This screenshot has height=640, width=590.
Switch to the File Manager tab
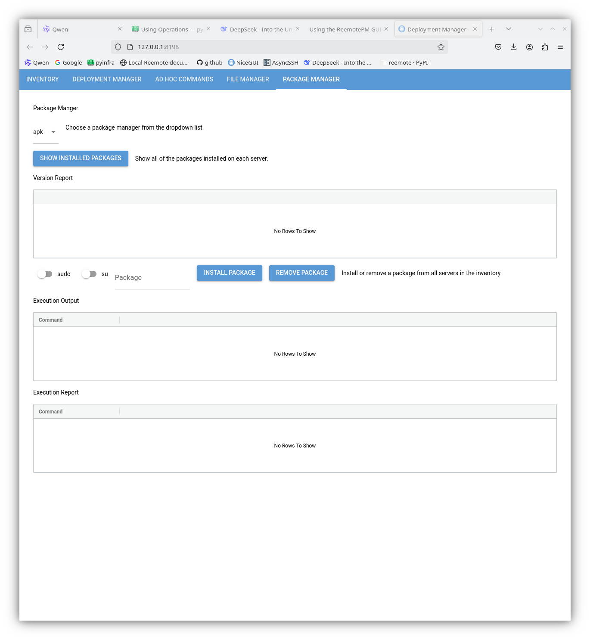248,79
